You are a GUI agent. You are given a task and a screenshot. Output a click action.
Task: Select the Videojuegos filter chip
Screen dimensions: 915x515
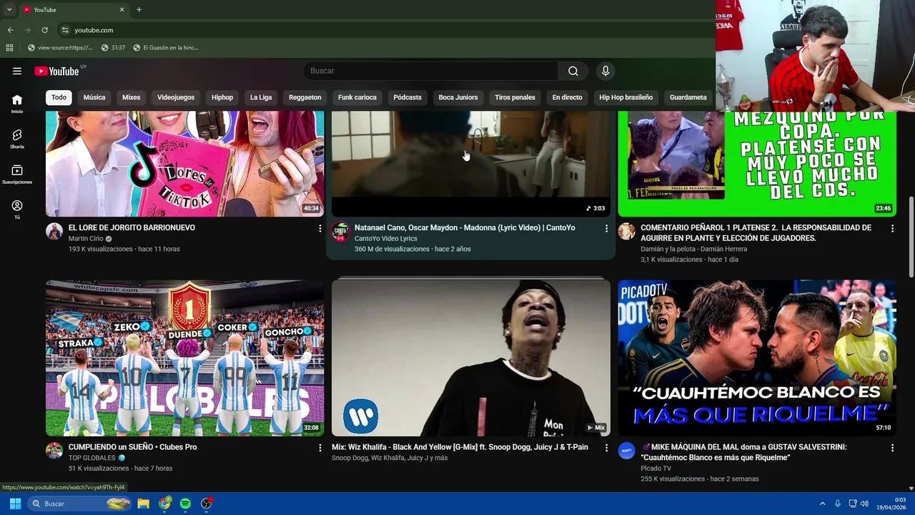click(x=176, y=97)
